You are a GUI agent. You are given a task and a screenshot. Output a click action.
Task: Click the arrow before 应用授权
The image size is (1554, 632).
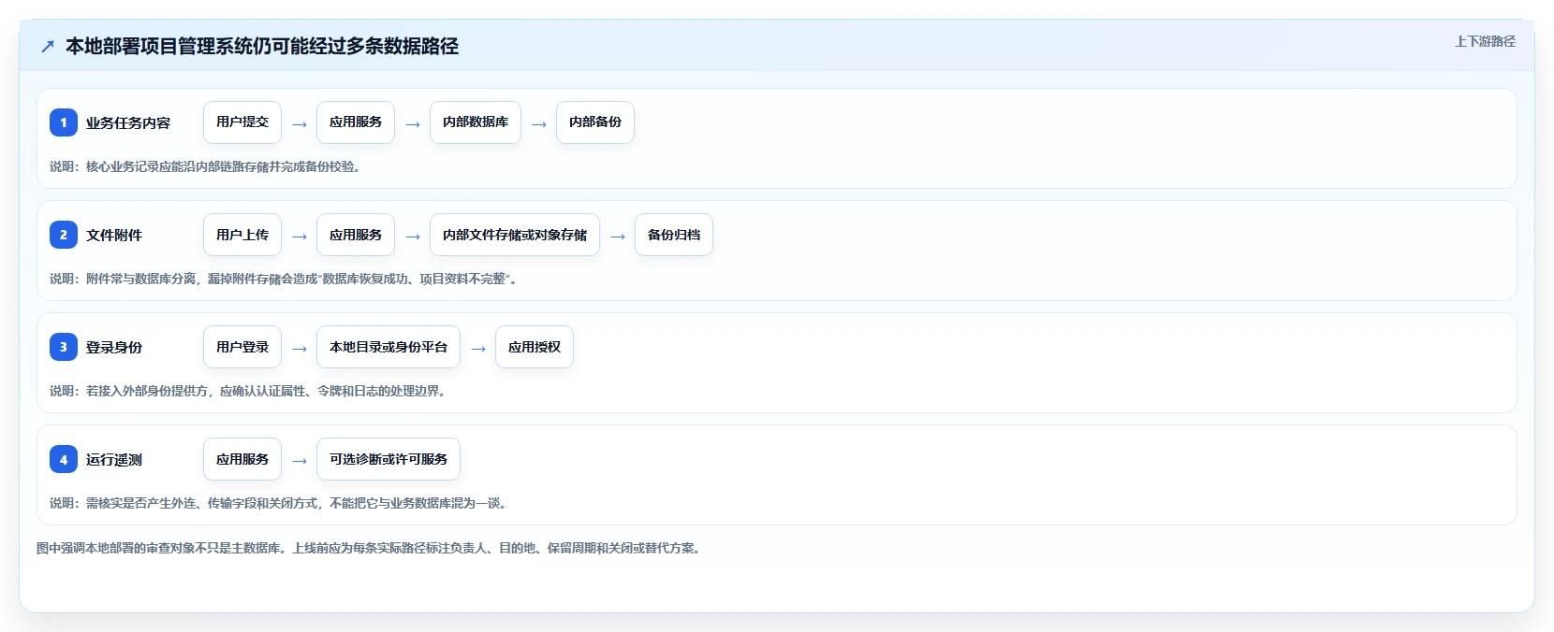pyautogui.click(x=478, y=349)
